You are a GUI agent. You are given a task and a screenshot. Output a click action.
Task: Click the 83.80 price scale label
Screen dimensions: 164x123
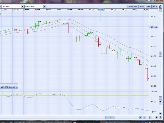point(154,46)
